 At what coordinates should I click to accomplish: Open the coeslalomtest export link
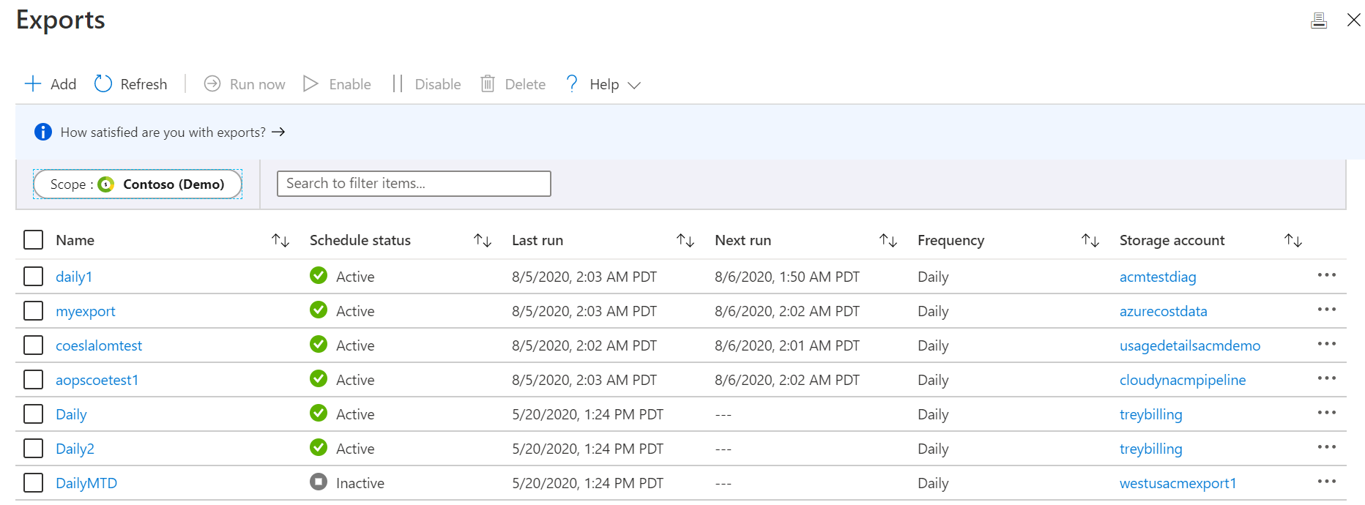coord(99,345)
